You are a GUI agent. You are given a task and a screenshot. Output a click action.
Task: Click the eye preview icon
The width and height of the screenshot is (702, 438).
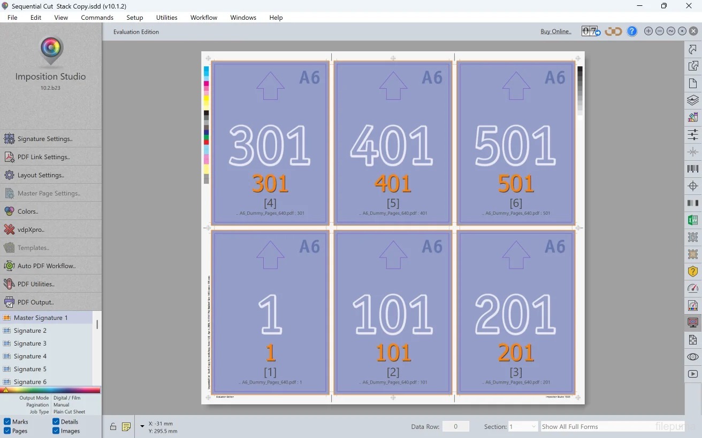click(x=693, y=357)
